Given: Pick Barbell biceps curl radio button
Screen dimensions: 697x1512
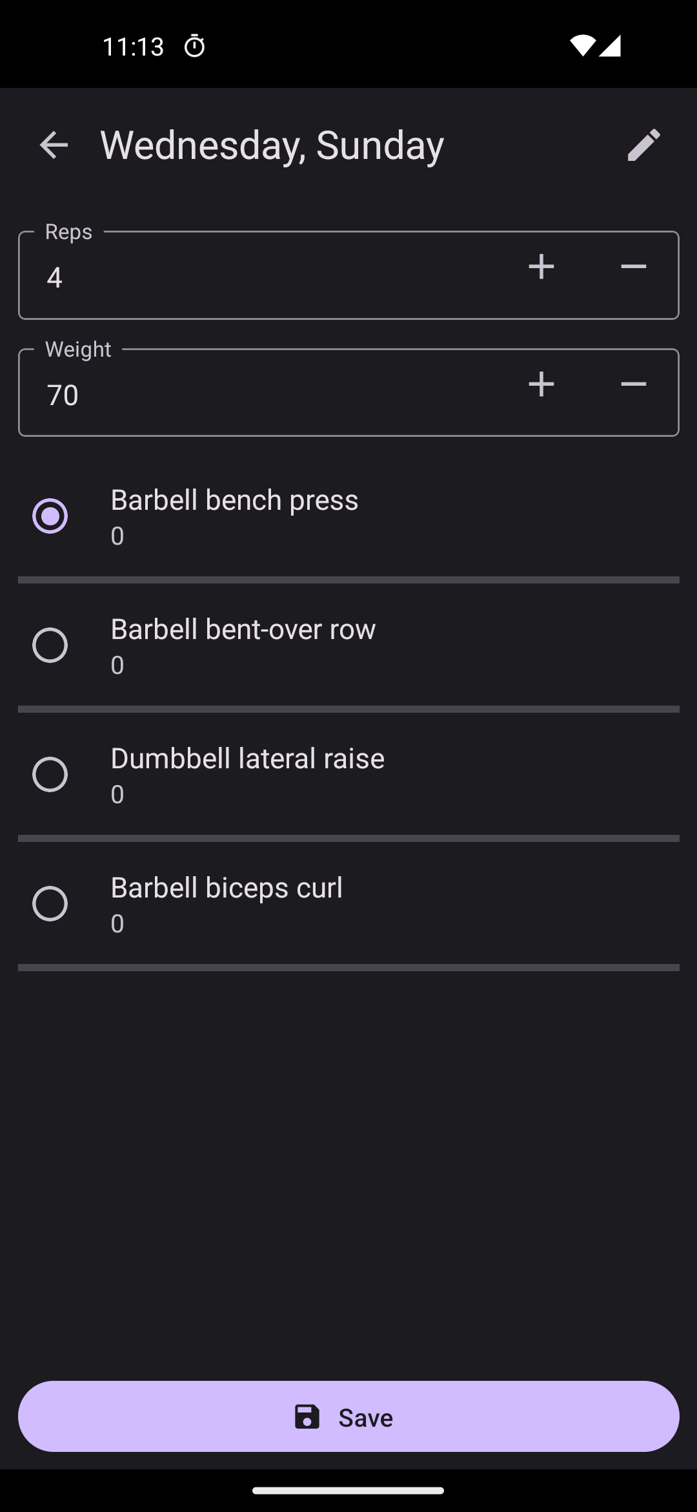Looking at the screenshot, I should tap(50, 903).
